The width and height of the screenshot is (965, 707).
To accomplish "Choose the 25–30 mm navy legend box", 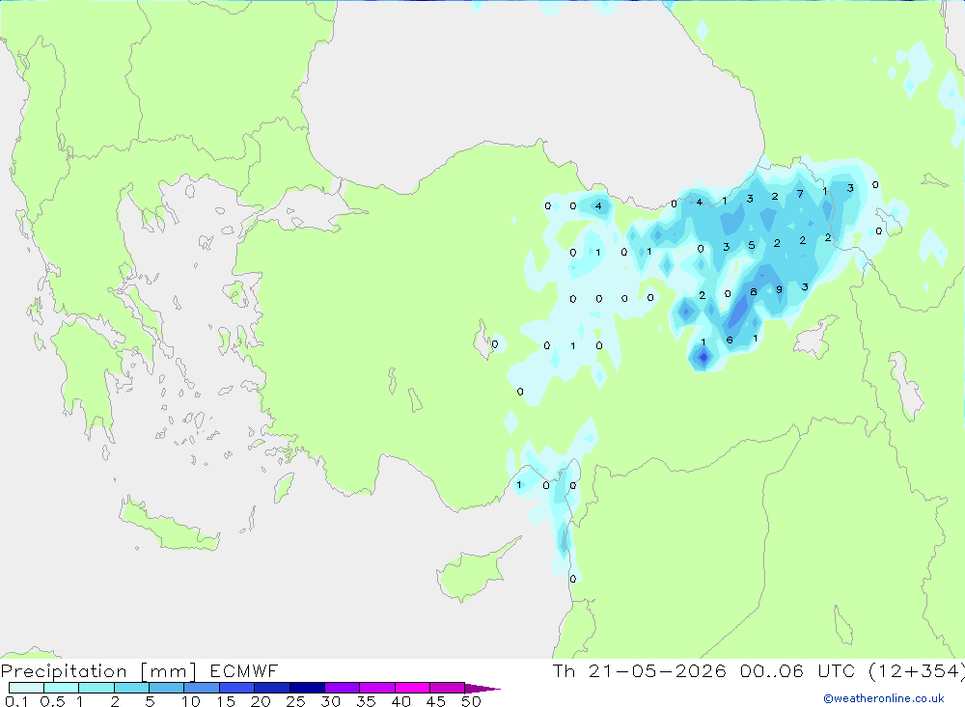I will [x=307, y=688].
